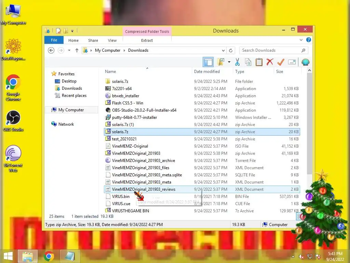The width and height of the screenshot is (350, 263).
Task: Select My Computer in address breadcrumb
Action: (x=108, y=50)
